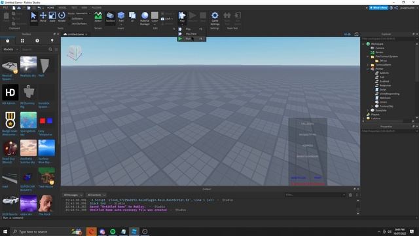The width and height of the screenshot is (419, 236).
Task: Open Roblox Studio taskbar icon
Action: (134, 231)
